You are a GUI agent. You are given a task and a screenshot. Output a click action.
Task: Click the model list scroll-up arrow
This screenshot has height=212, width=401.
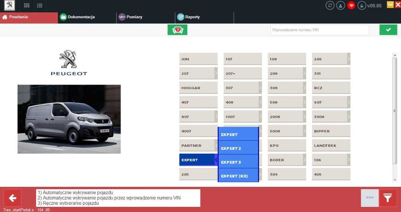pyautogui.click(x=395, y=55)
